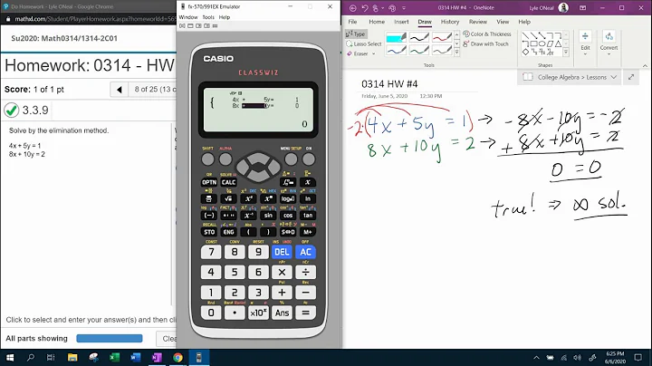Click the calculator equals key

click(x=306, y=313)
